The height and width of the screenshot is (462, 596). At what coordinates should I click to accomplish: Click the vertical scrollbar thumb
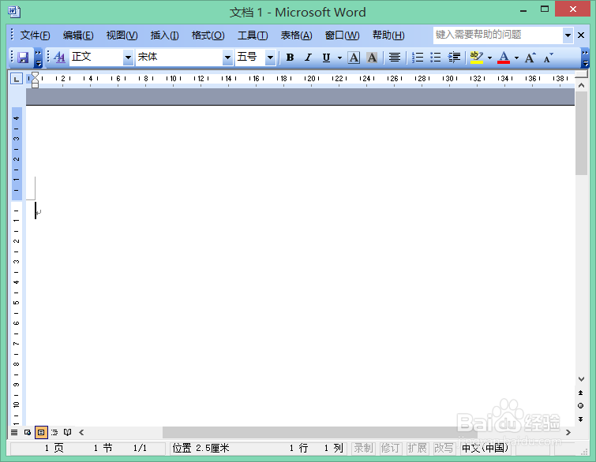581,133
